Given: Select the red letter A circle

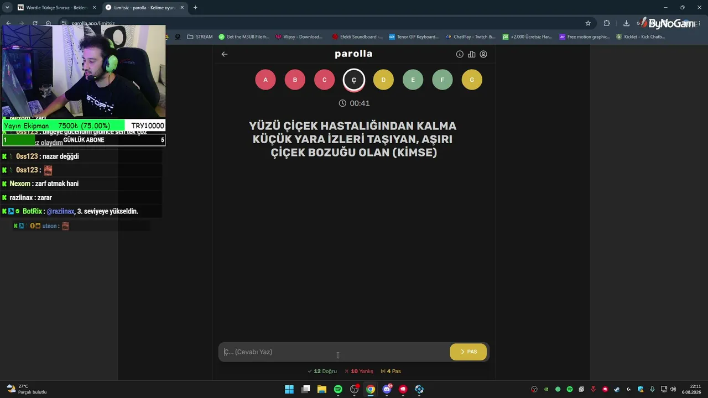Looking at the screenshot, I should (x=265, y=80).
